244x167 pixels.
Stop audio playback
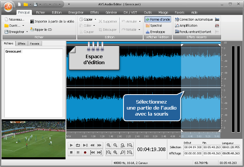[x=71, y=152]
